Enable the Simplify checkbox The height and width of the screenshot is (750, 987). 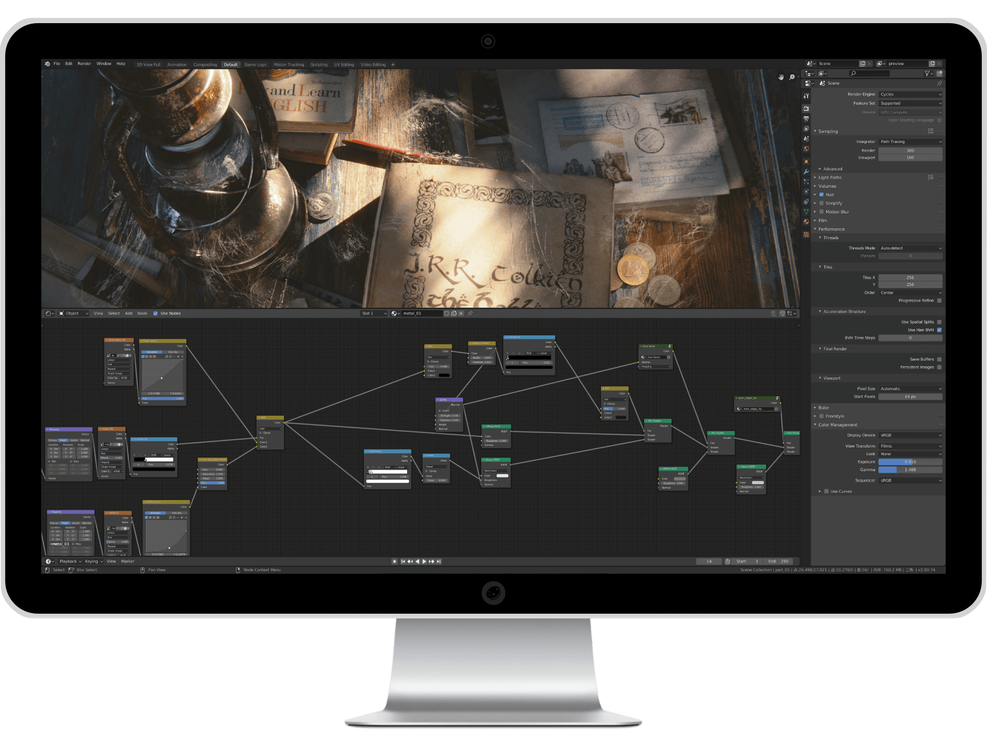(821, 203)
